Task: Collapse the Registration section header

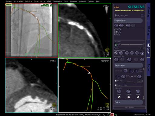Action: (x=129, y=65)
